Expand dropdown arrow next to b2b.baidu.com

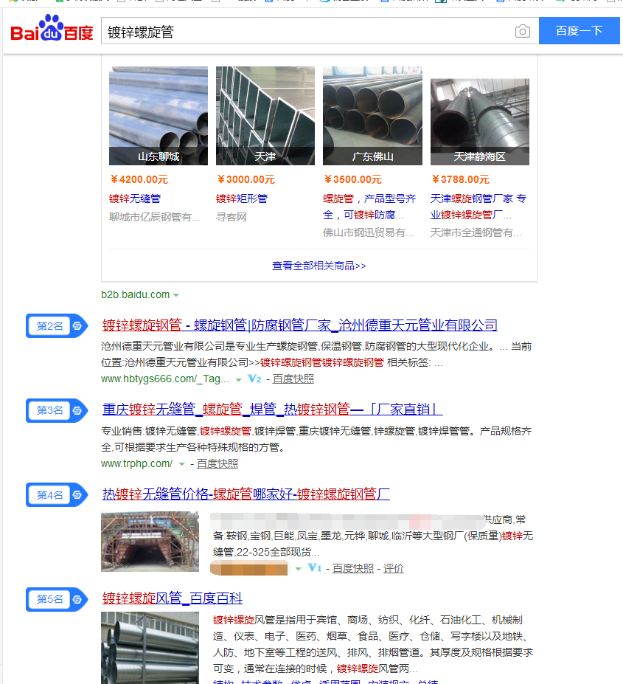point(176,295)
